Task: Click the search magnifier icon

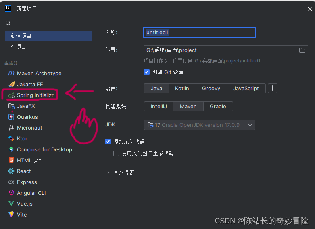Action: pyautogui.click(x=8, y=23)
